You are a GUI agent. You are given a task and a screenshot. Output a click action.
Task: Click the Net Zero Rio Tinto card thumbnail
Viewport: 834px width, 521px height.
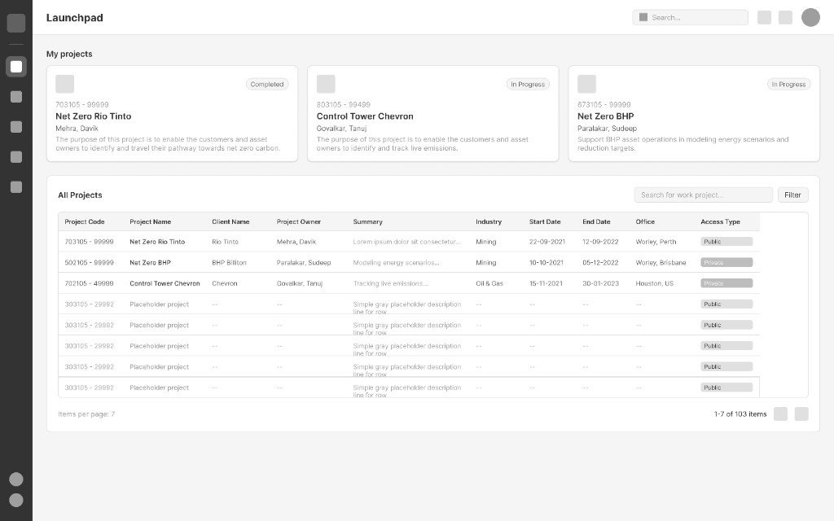point(65,84)
